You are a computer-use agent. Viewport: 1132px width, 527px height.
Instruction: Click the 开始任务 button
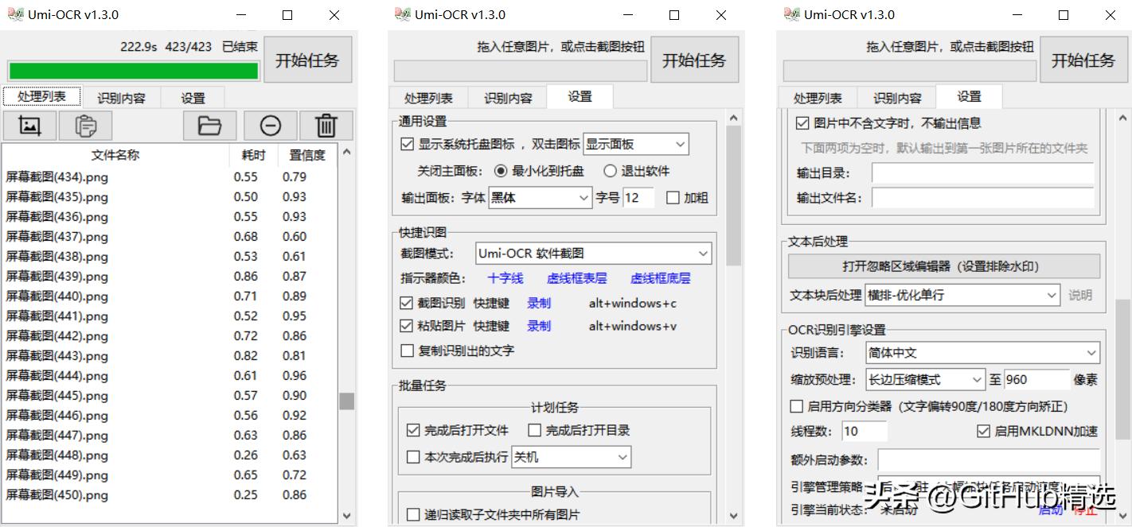[x=307, y=59]
